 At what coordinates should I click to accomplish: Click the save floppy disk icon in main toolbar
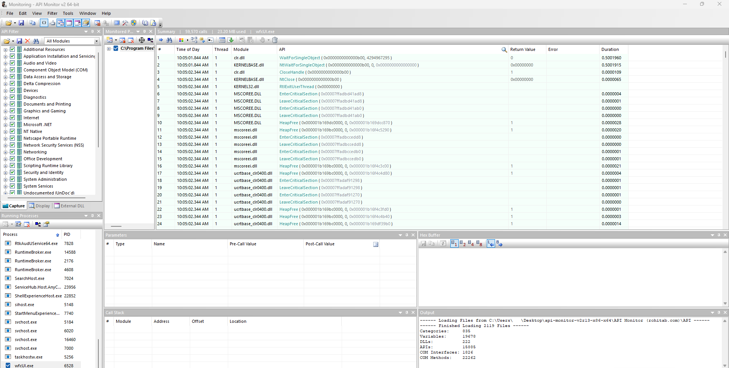click(x=21, y=23)
